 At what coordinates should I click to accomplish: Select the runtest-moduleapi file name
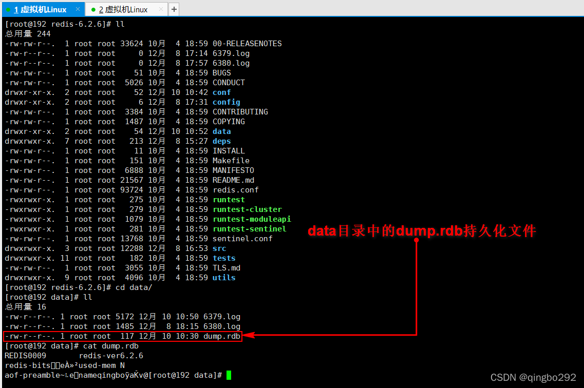coord(252,219)
